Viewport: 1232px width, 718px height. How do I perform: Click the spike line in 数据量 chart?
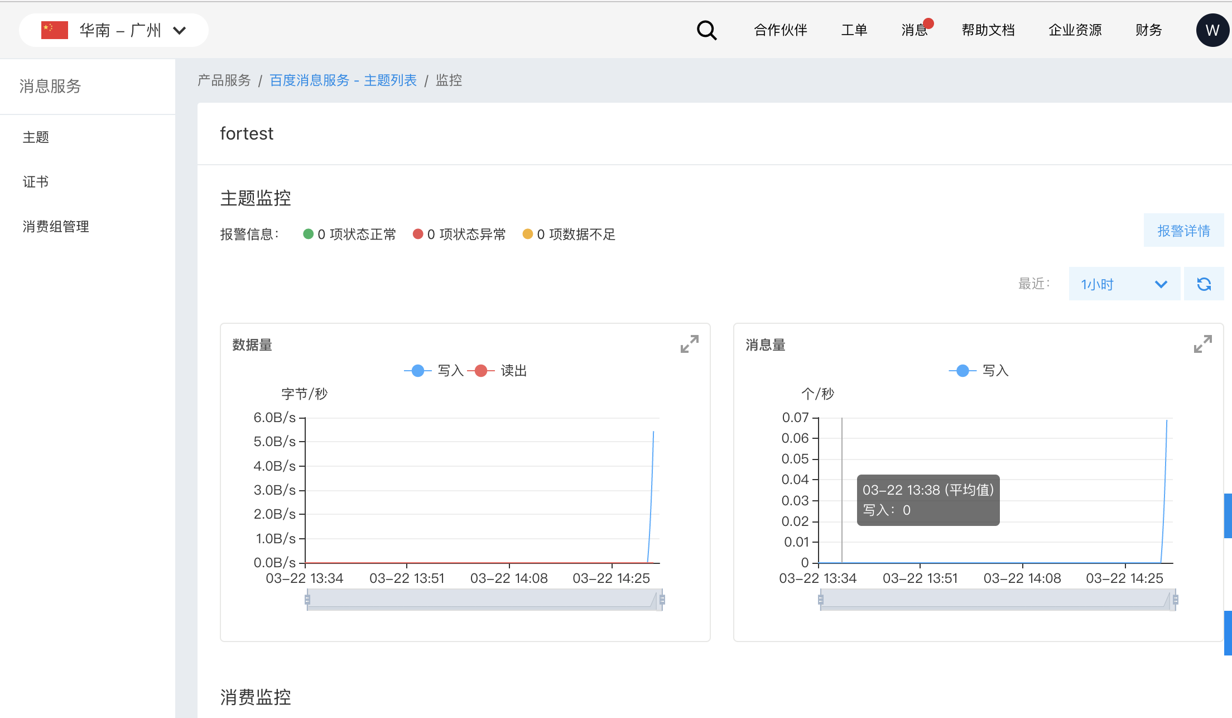tap(651, 497)
